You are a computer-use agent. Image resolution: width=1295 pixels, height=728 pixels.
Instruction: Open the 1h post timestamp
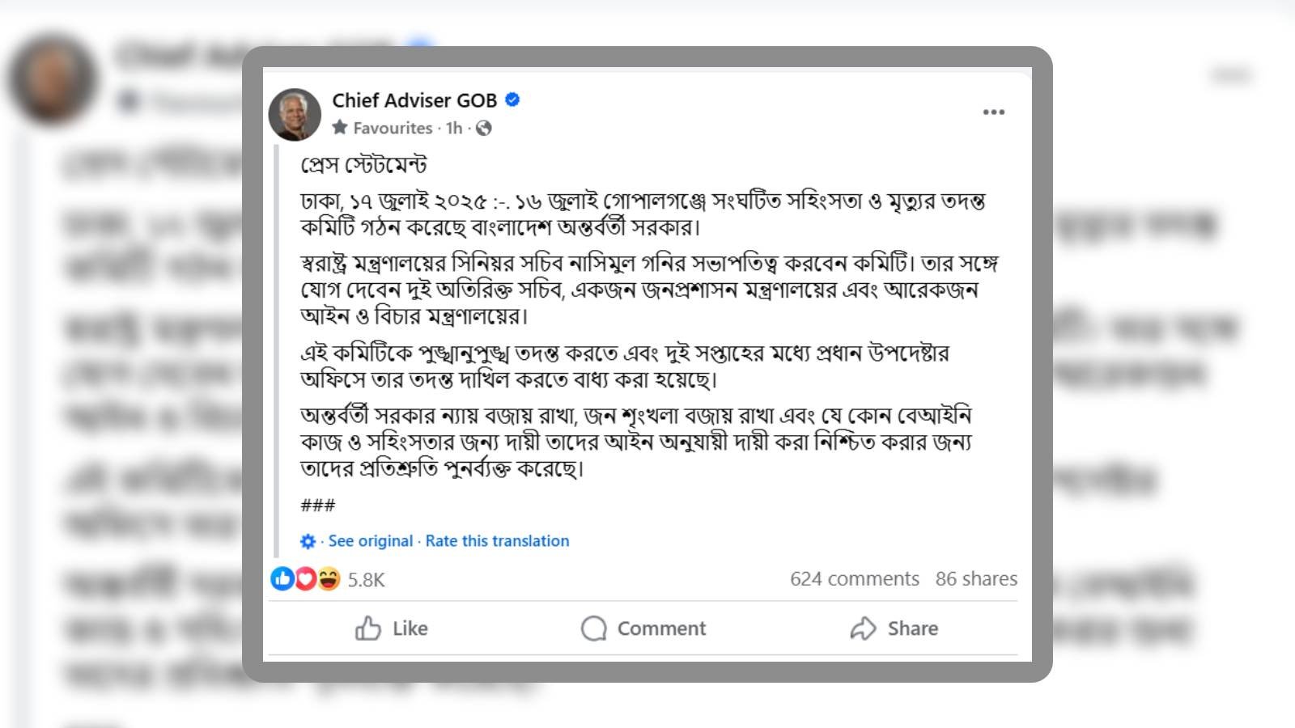pyautogui.click(x=454, y=128)
